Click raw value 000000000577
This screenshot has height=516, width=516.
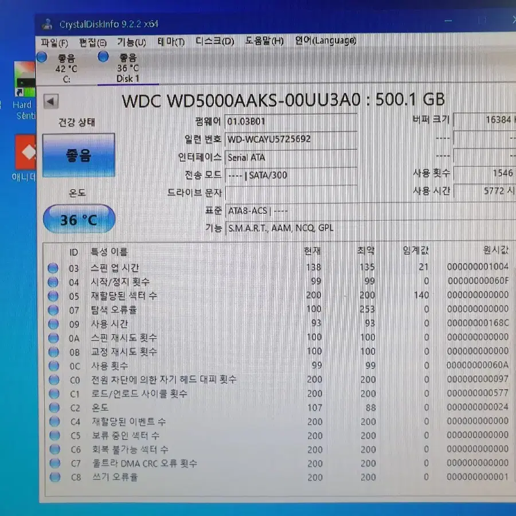click(478, 393)
